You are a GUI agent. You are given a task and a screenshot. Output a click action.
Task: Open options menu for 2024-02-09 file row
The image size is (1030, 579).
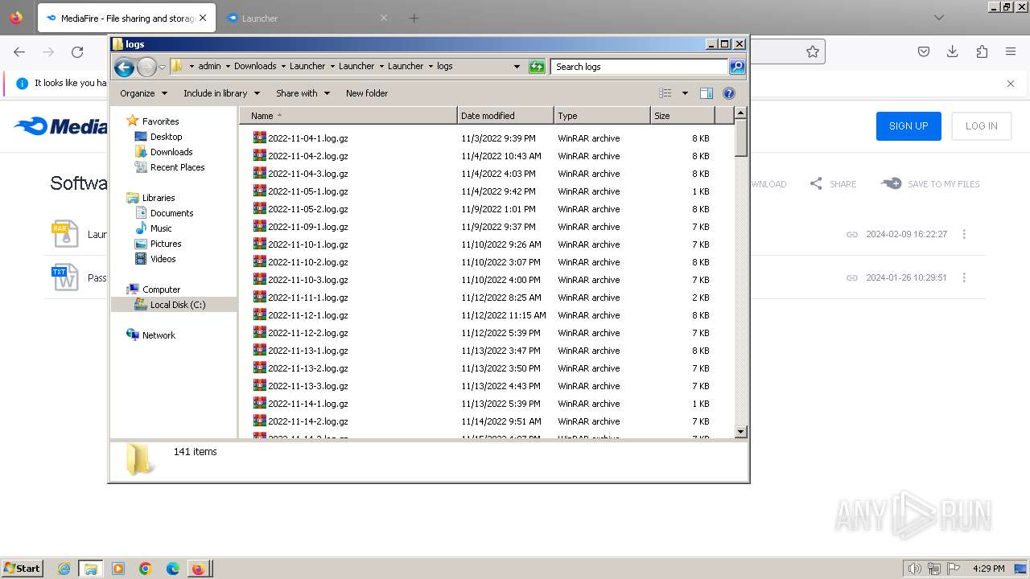(x=964, y=234)
